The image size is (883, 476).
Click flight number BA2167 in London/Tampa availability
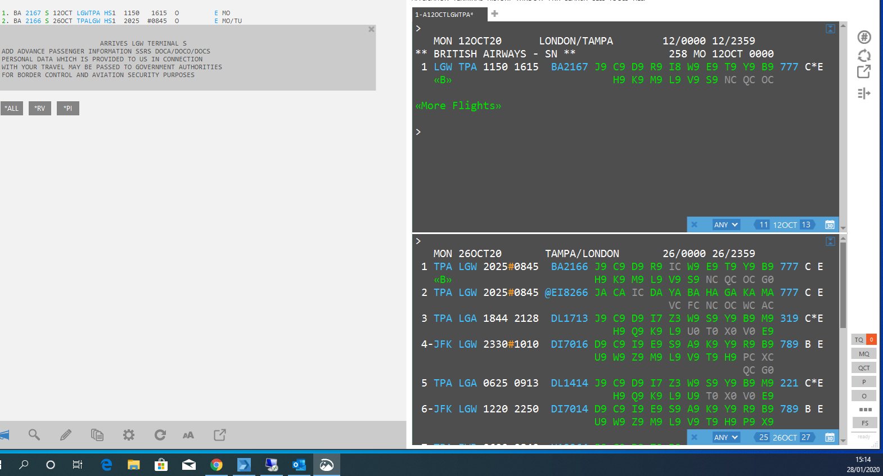pyautogui.click(x=569, y=67)
